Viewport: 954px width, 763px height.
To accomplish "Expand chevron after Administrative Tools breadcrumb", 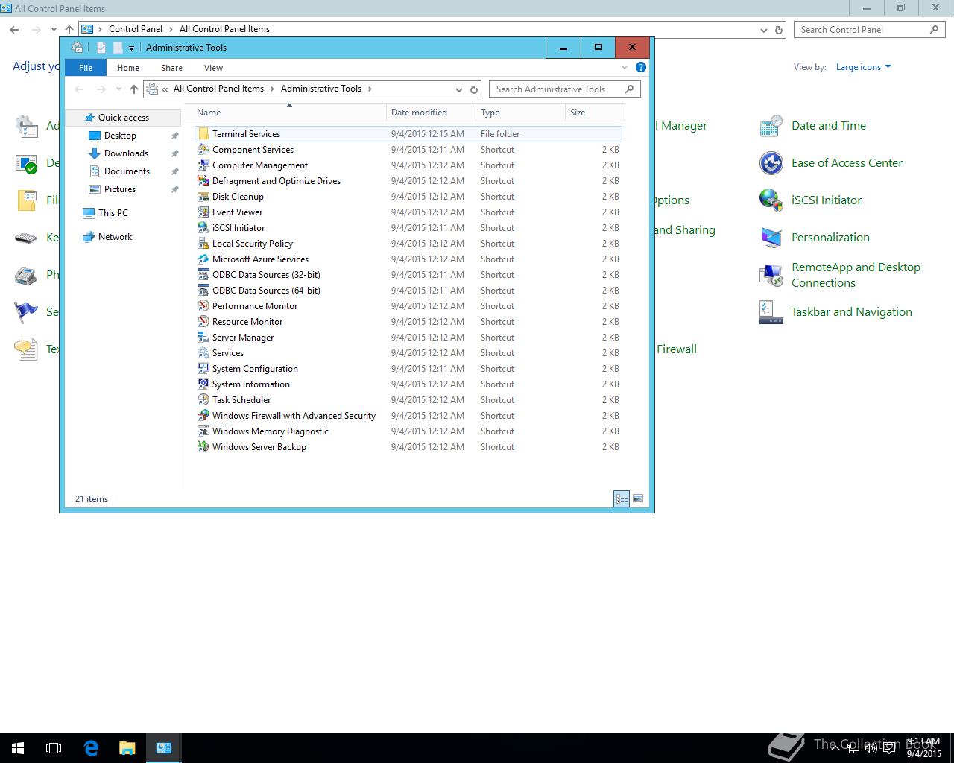I will click(x=370, y=89).
